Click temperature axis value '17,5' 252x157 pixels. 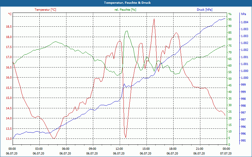(9, 47)
